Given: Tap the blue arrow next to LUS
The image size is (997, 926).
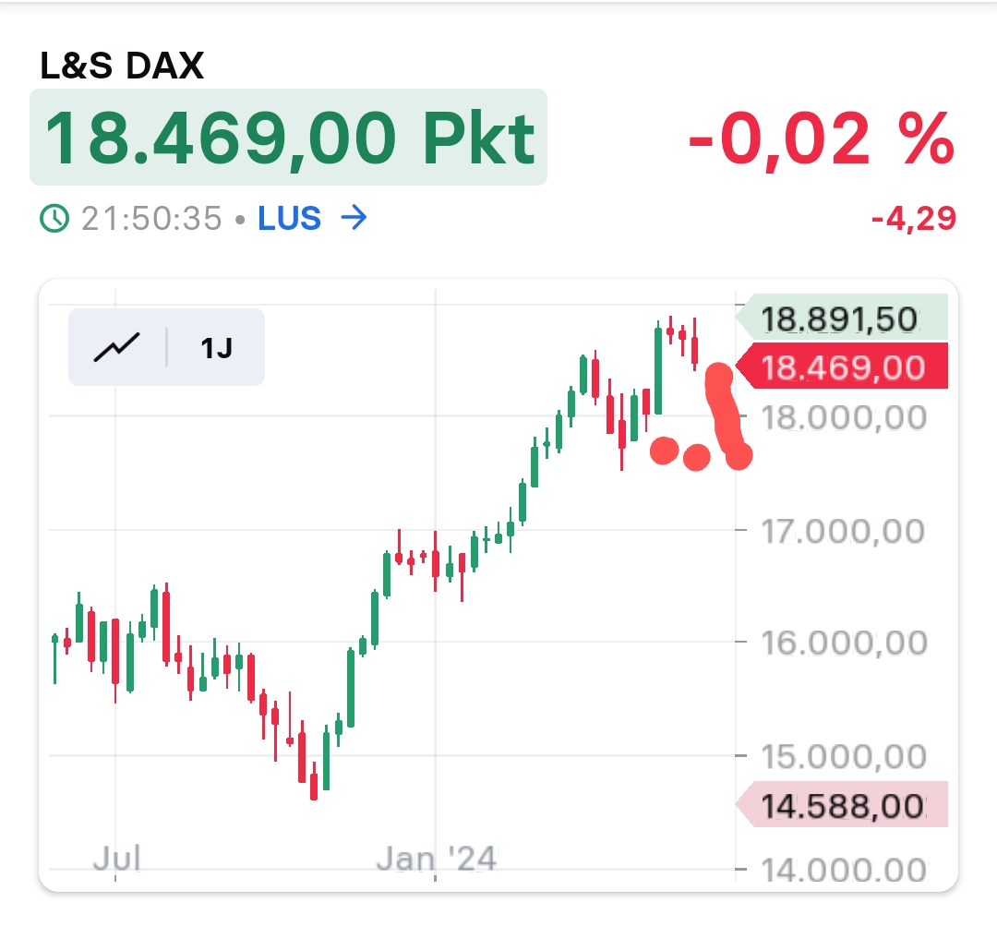Looking at the screenshot, I should click(354, 219).
